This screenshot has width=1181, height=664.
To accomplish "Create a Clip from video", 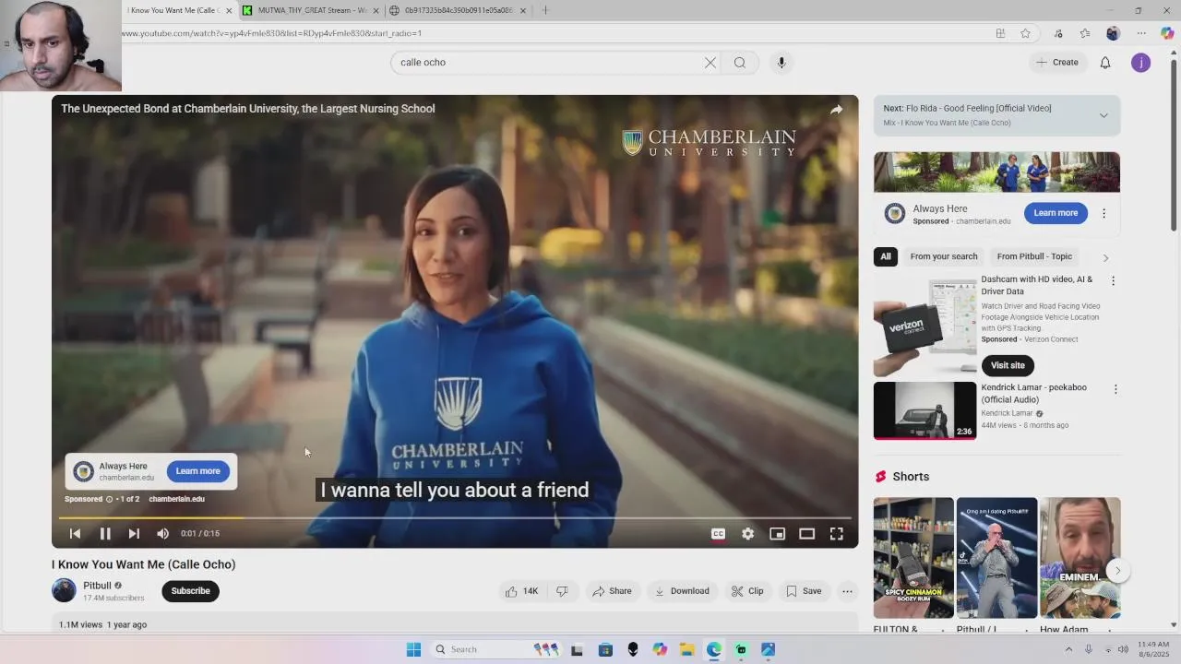I will tap(747, 591).
